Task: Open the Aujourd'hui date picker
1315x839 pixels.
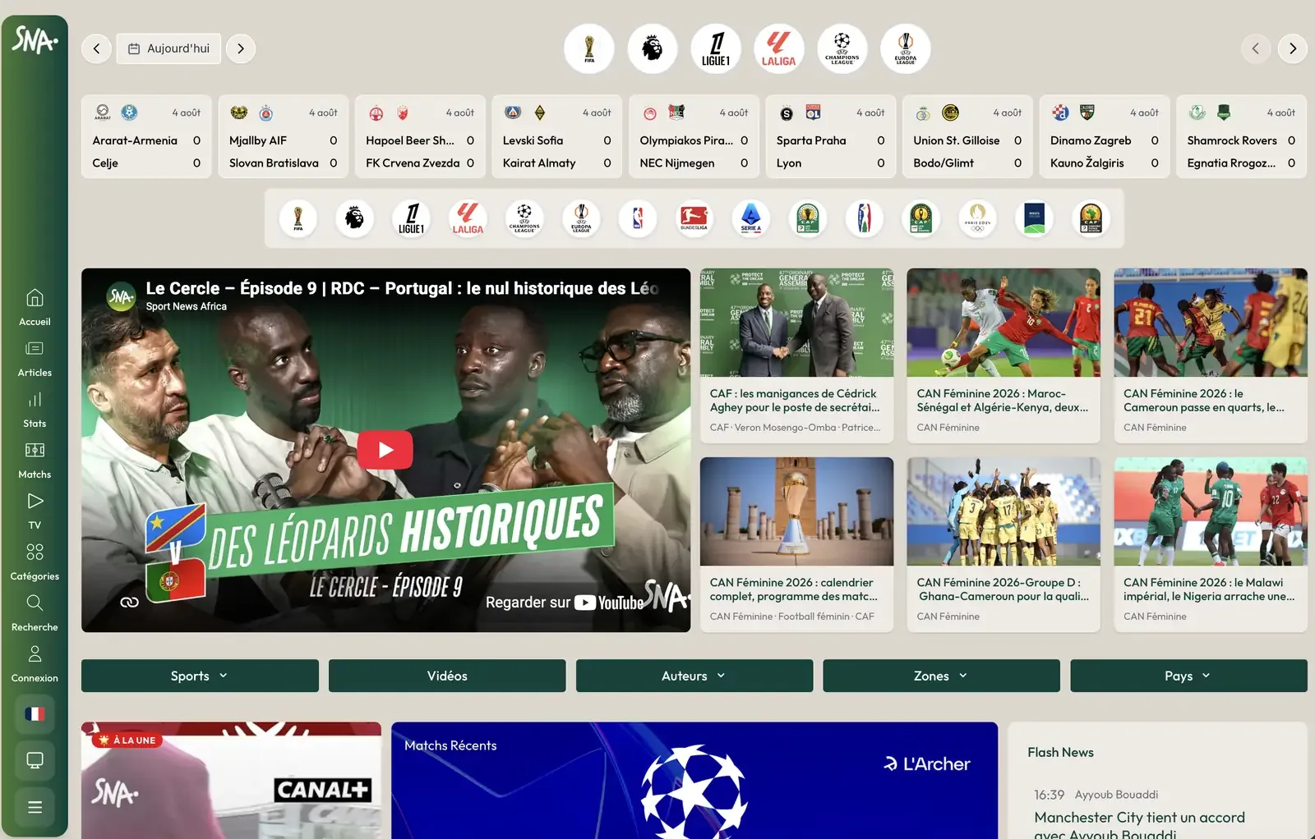Action: click(x=168, y=48)
